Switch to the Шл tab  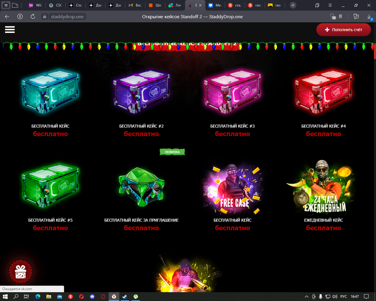pos(155,5)
